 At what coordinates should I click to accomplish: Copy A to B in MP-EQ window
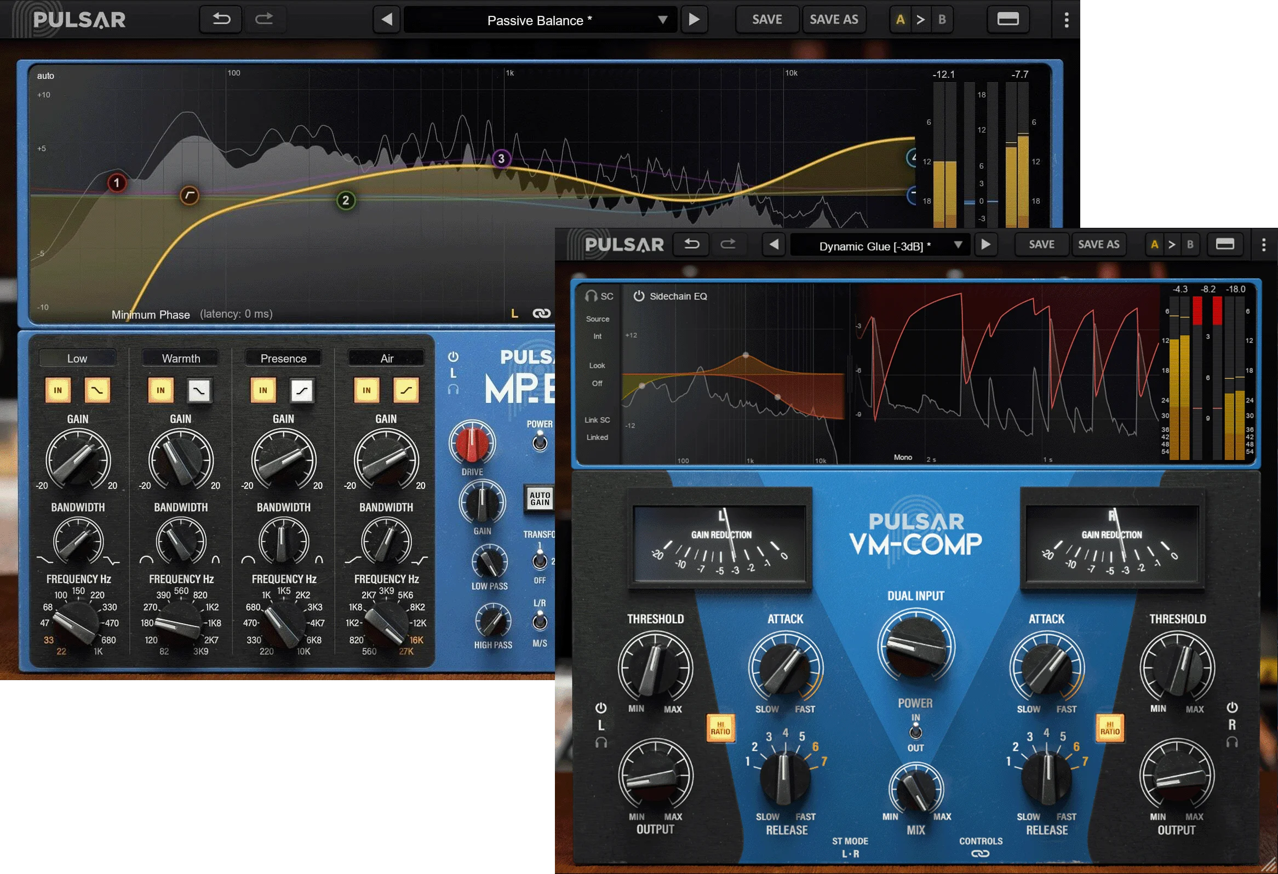920,20
